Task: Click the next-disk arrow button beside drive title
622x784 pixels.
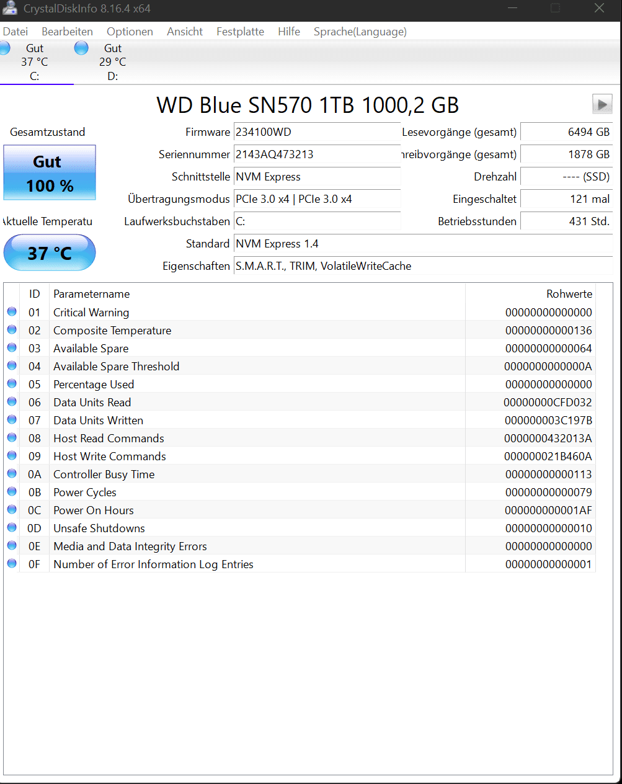Action: (602, 104)
